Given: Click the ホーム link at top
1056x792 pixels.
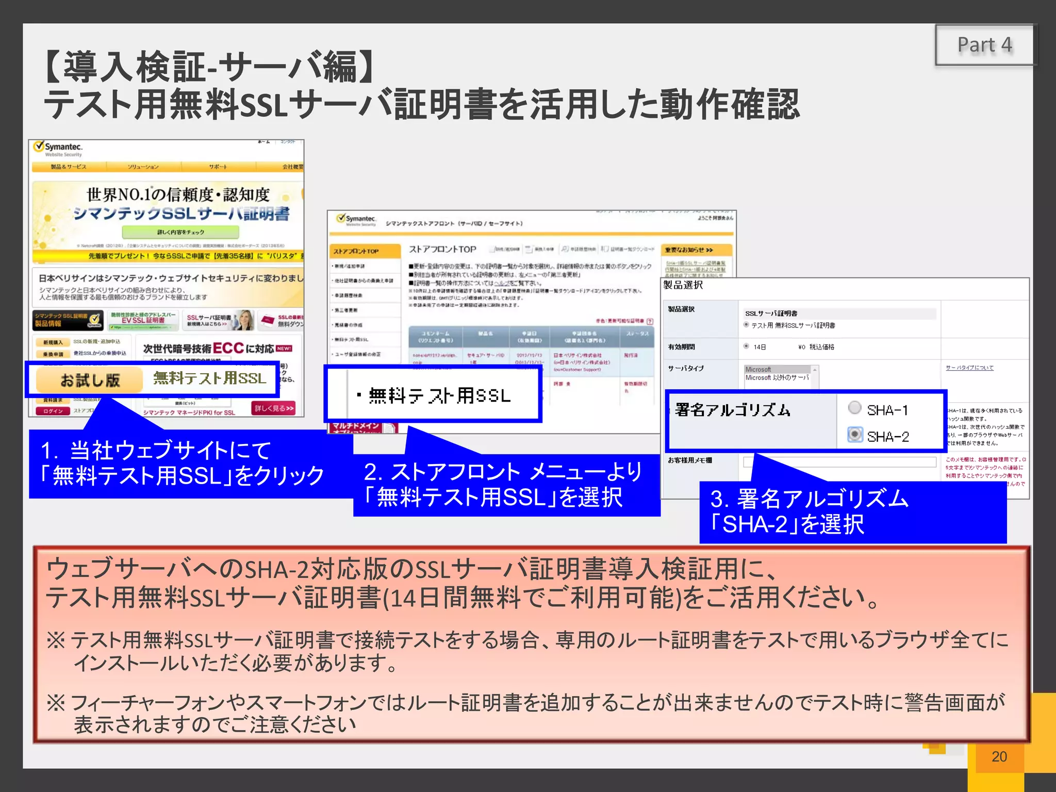Looking at the screenshot, I should coord(264,142).
